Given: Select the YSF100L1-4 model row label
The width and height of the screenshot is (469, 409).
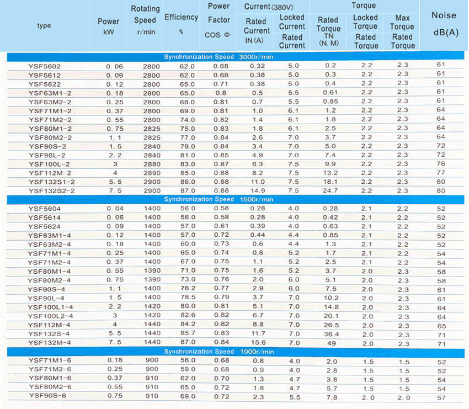Looking at the screenshot, I should click(x=51, y=307).
